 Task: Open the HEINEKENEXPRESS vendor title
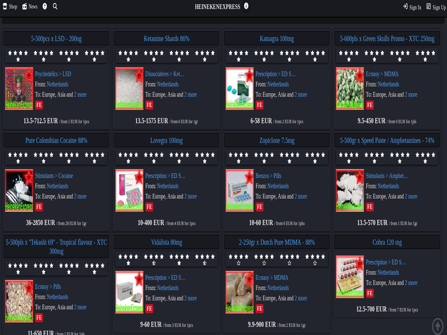tap(217, 7)
